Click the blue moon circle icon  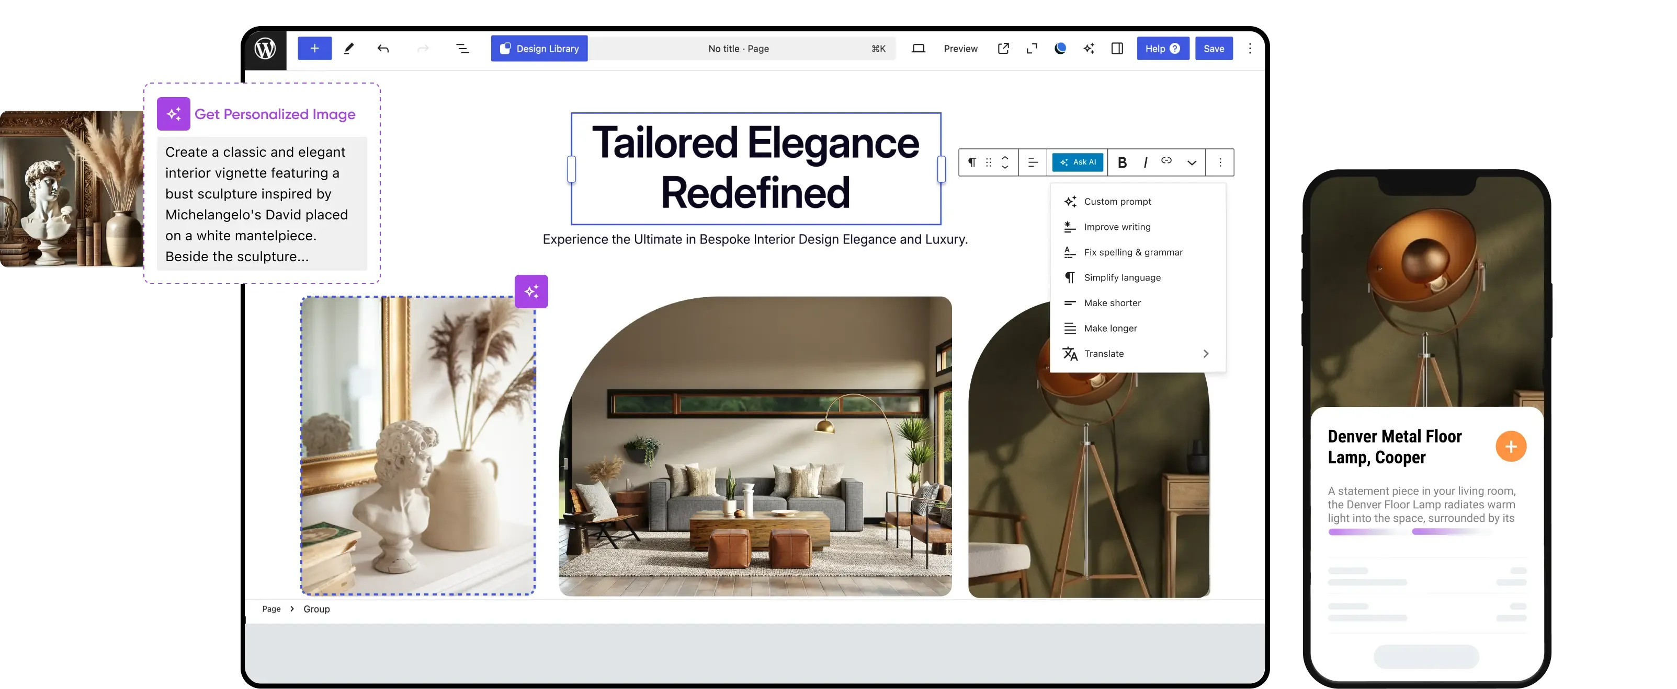coord(1060,49)
